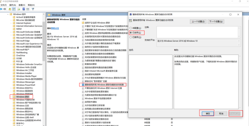Image resolution: width=249 pixels, height=126 pixels.
Task: Select the Windows Hello 企业版 tree item
Action: point(26,67)
